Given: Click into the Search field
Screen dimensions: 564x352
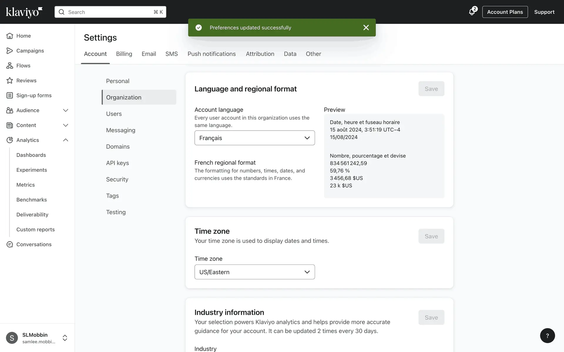Looking at the screenshot, I should (110, 12).
